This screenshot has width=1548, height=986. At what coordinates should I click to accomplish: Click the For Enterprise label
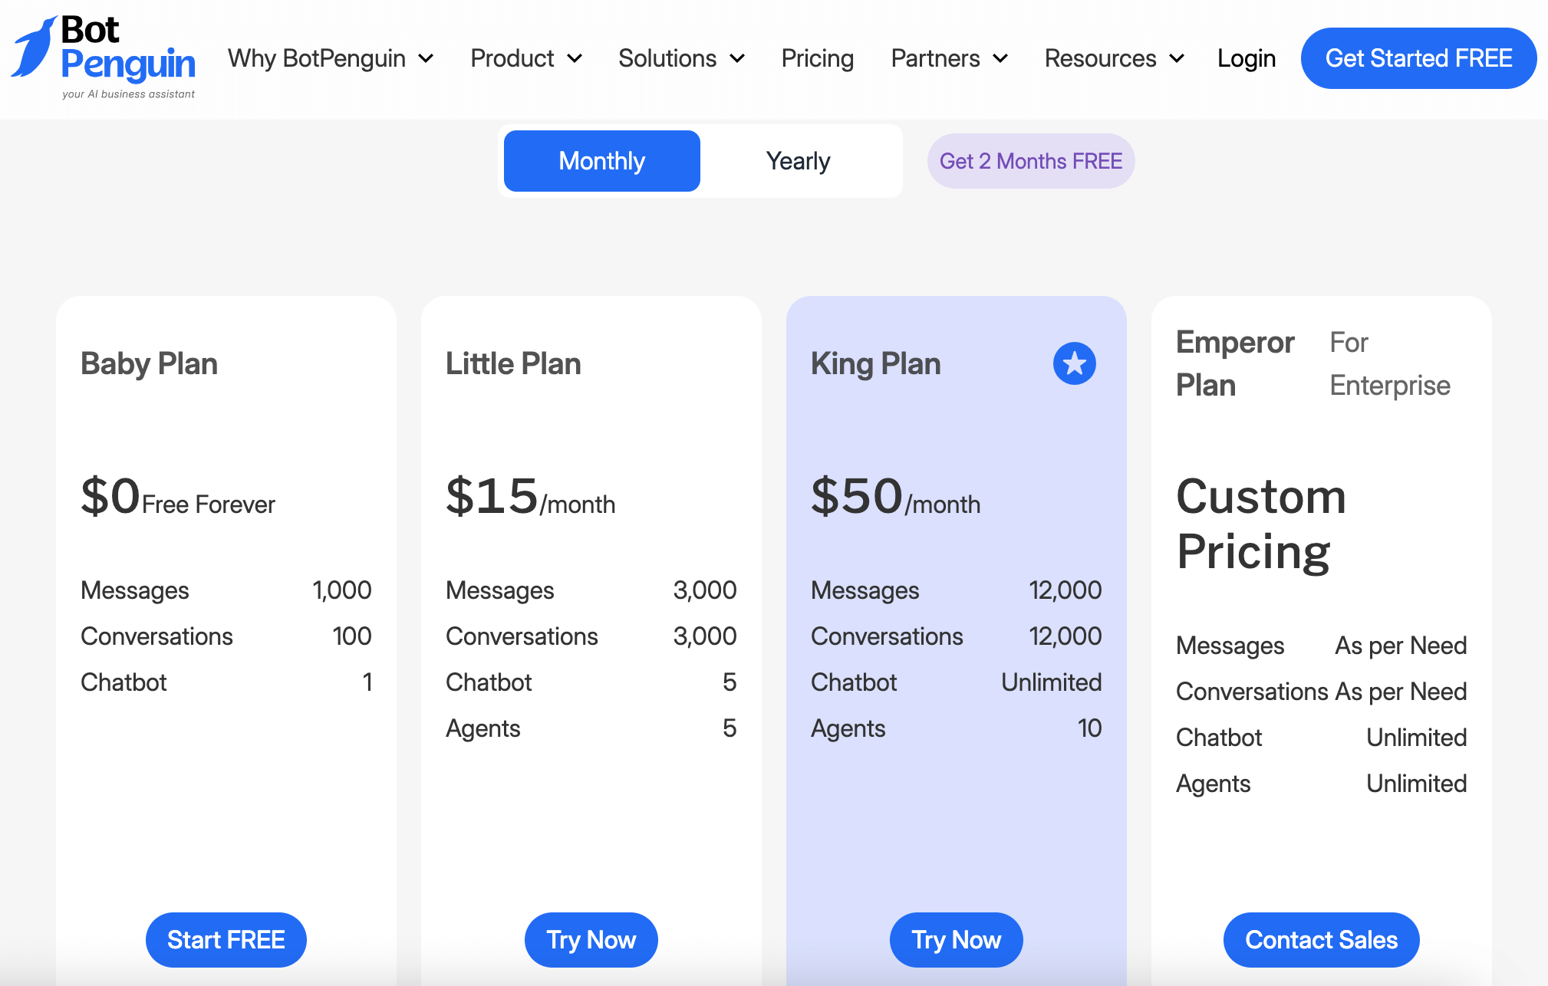pyautogui.click(x=1390, y=363)
